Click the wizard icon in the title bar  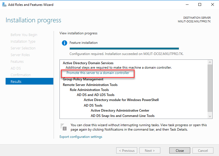[x=4, y=5]
